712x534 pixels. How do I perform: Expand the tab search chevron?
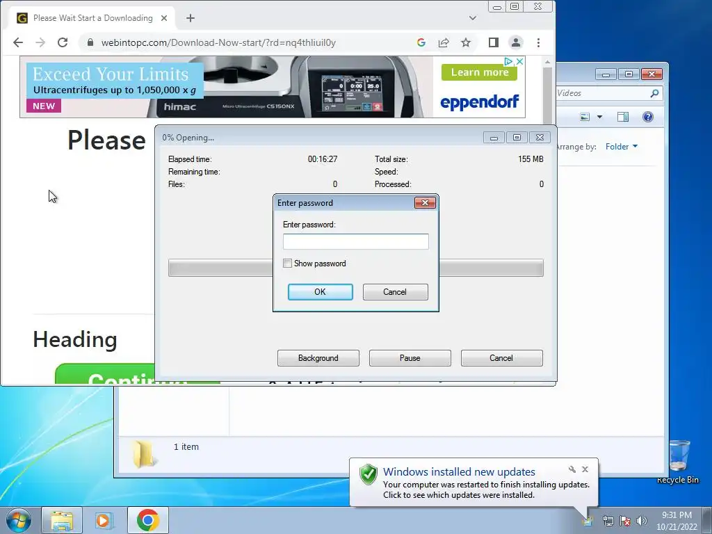point(473,18)
